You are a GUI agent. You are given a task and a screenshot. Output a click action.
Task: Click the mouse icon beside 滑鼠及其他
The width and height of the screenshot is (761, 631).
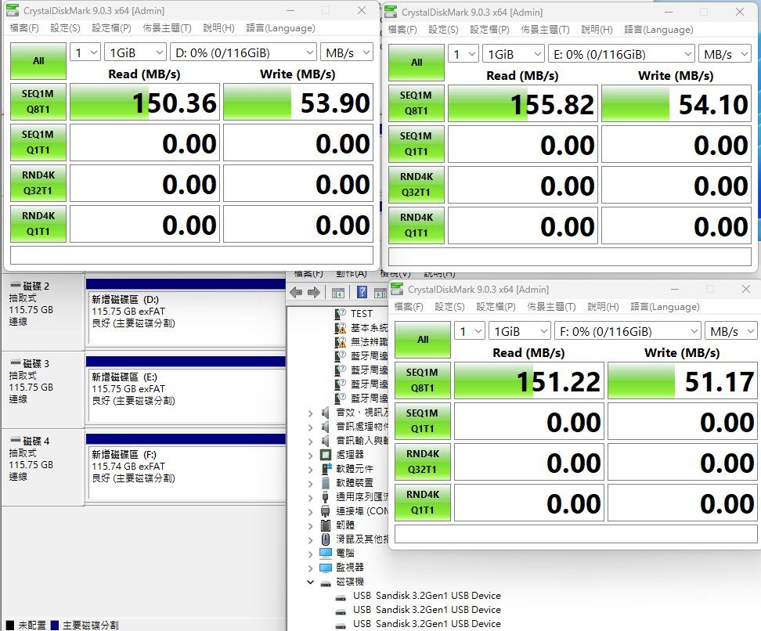(326, 539)
